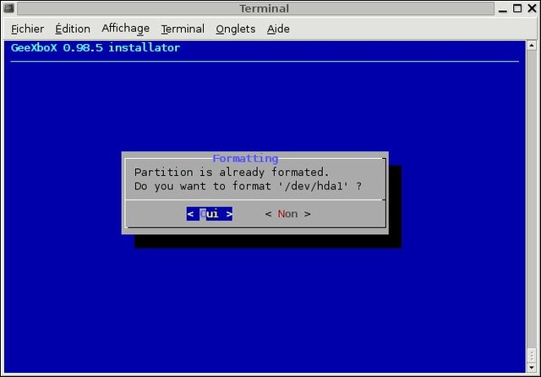Open the Édition menu
Image resolution: width=541 pixels, height=377 pixels.
click(x=73, y=29)
